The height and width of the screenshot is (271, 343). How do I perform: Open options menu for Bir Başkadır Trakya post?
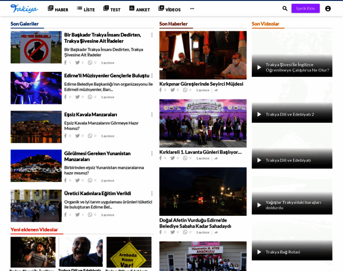pos(152,35)
